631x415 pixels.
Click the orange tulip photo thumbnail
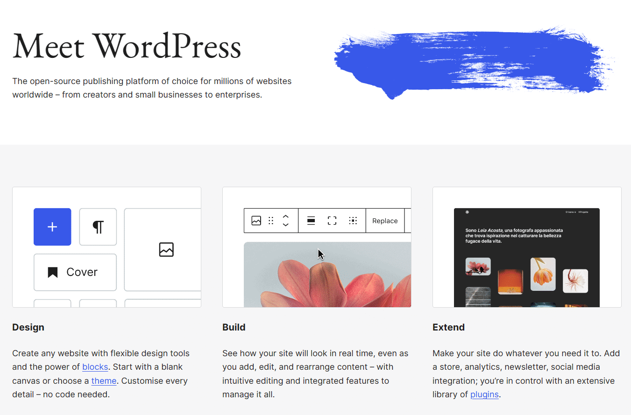point(543,274)
